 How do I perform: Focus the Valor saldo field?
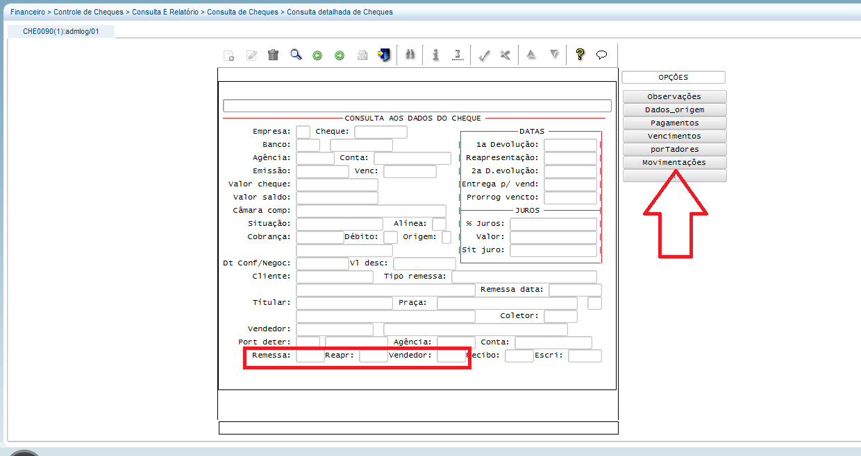click(337, 198)
